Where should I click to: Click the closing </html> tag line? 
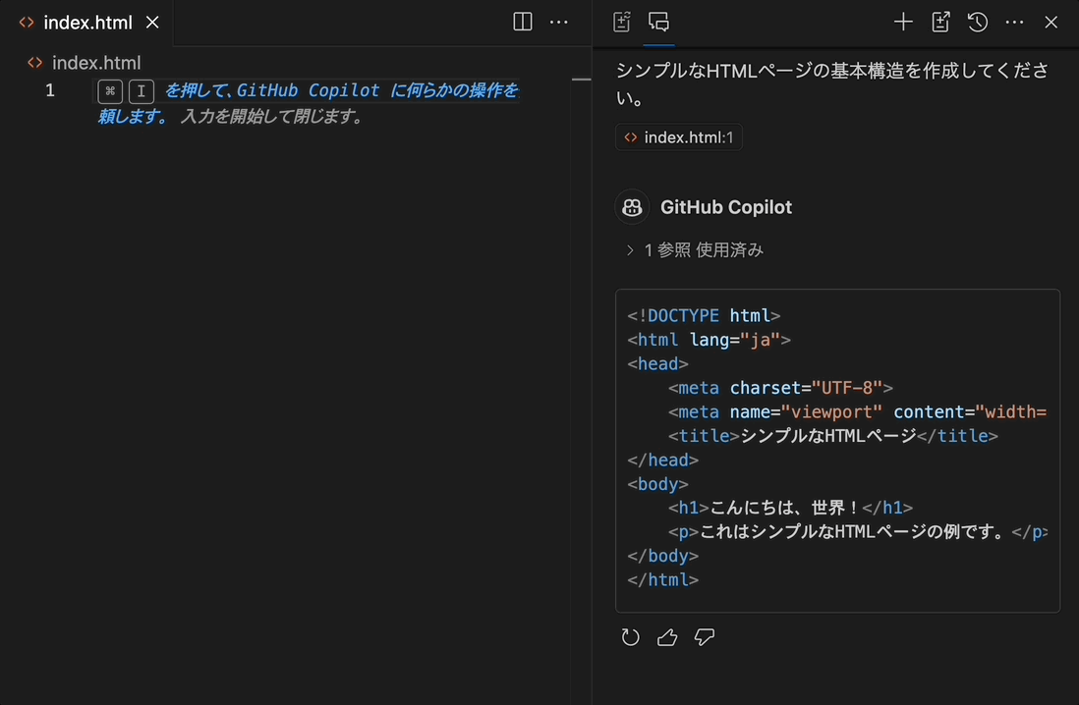[x=662, y=580]
